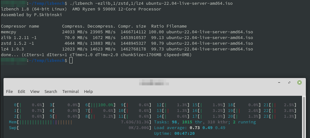This screenshot has width=310, height=138.
Task: Click the 'done...' summary line
Action: [96, 55]
